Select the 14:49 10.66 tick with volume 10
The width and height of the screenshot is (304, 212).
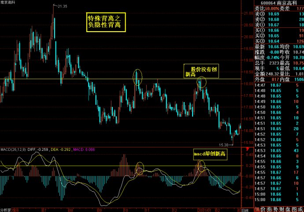(x=277, y=102)
